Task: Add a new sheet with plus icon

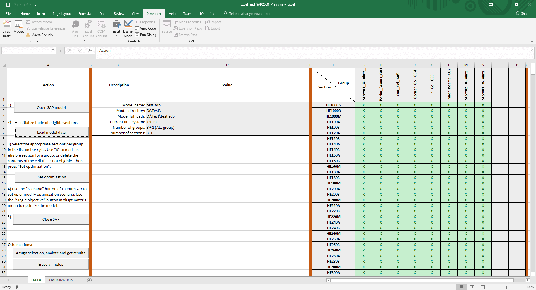Action: point(89,280)
